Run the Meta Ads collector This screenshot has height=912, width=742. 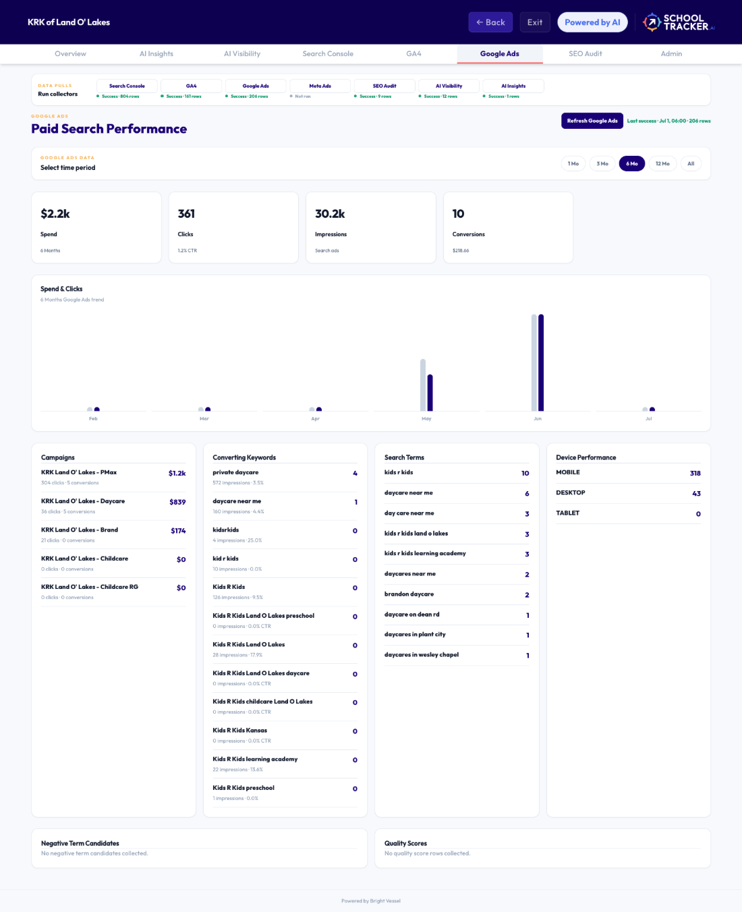(x=320, y=86)
